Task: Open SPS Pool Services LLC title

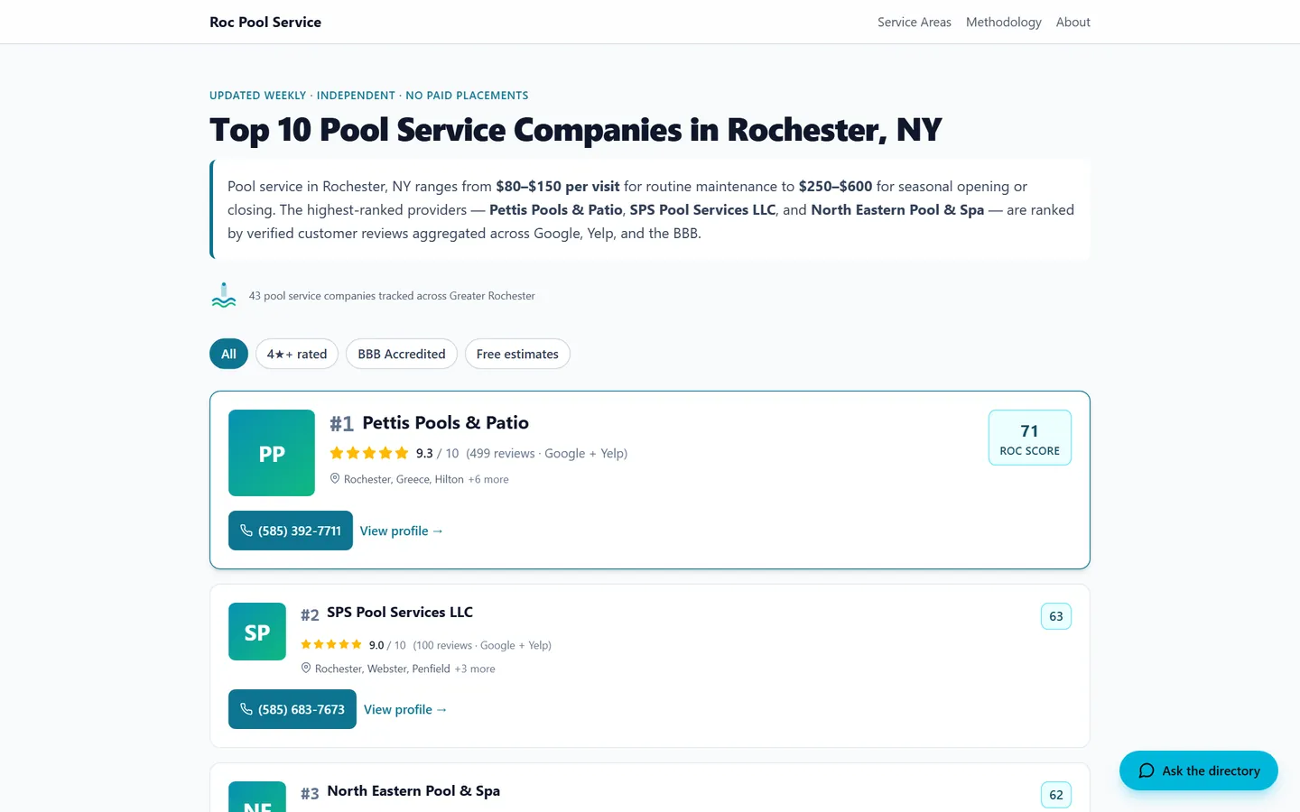Action: [400, 612]
